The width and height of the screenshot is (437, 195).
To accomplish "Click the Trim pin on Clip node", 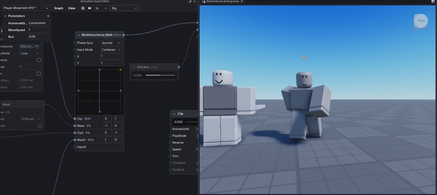I will pos(170,156).
